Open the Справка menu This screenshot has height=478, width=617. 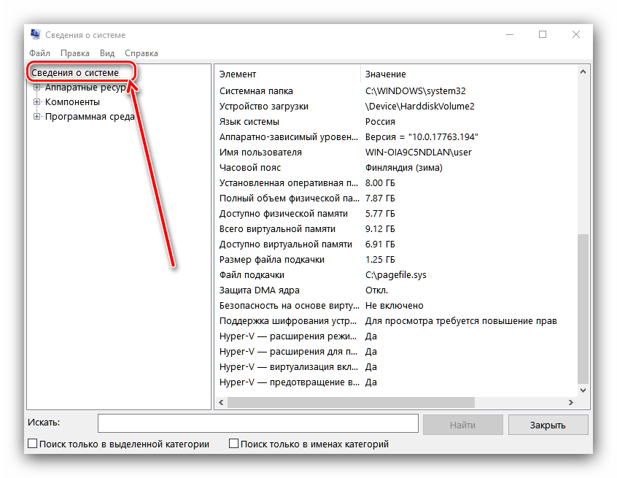[x=141, y=53]
